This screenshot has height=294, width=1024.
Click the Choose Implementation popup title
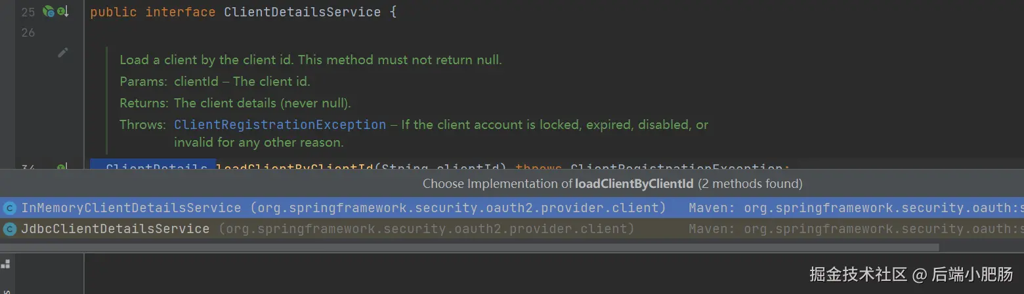pyautogui.click(x=612, y=183)
